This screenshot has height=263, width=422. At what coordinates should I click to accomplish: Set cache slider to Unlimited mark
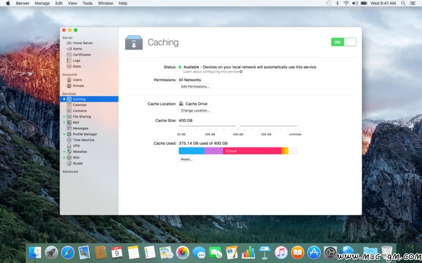point(295,134)
